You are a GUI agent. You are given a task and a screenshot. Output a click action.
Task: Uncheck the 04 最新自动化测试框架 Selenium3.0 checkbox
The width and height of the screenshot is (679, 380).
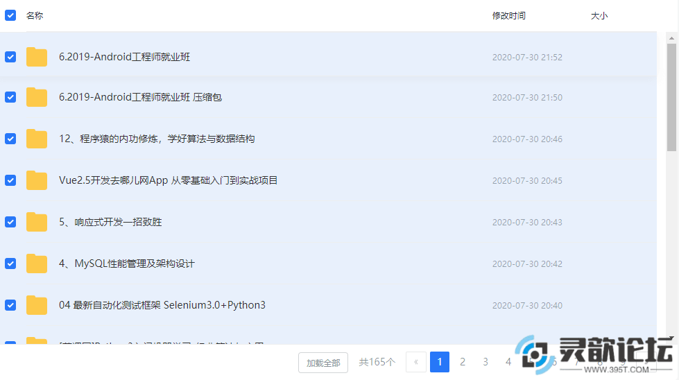(10, 305)
